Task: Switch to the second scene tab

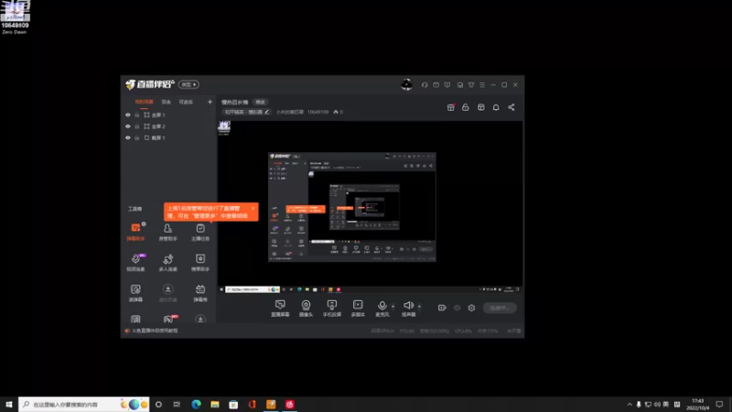Action: coord(166,102)
